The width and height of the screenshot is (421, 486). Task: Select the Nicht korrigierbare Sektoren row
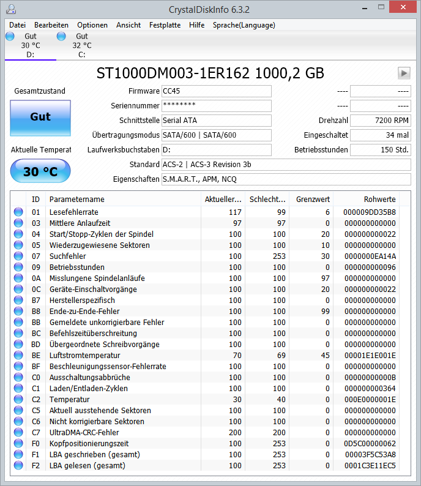coord(206,421)
